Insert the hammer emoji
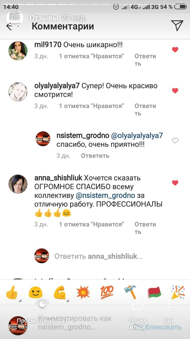 [131, 292]
